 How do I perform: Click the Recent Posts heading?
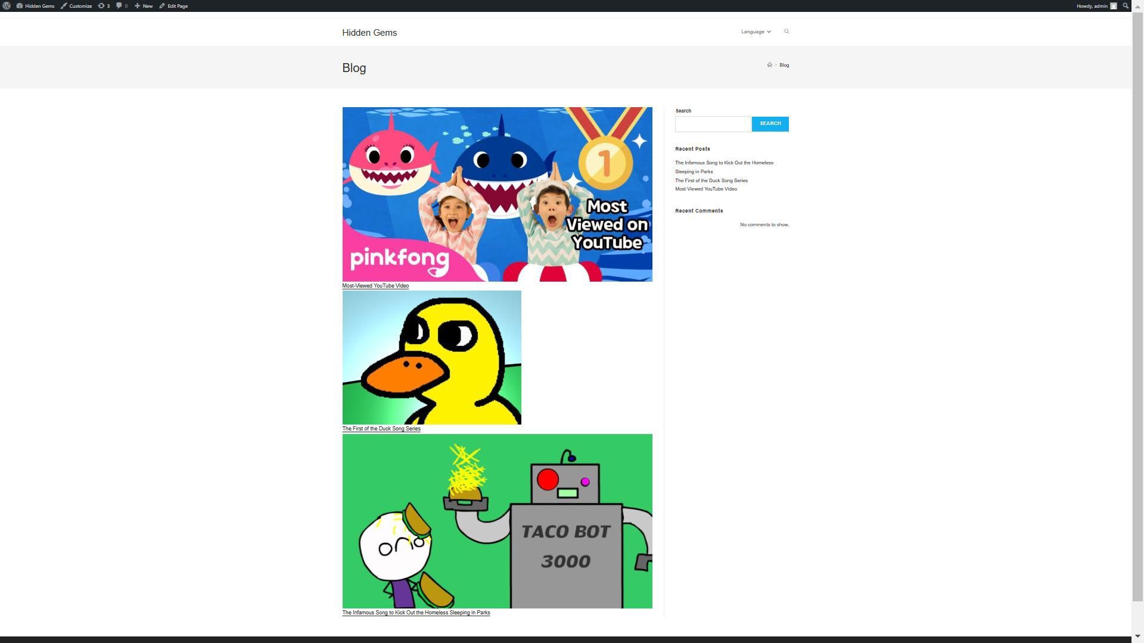click(692, 149)
